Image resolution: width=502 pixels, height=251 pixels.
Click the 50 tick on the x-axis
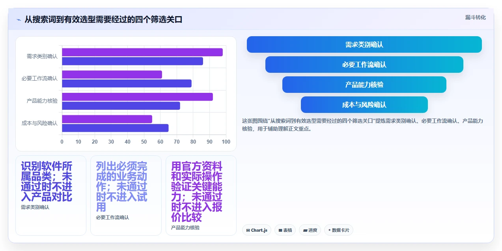144,142
